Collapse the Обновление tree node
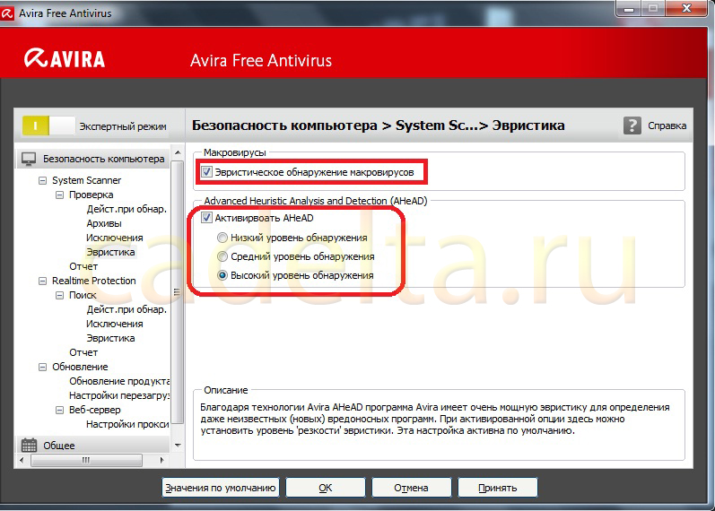The width and height of the screenshot is (715, 511). tap(42, 367)
